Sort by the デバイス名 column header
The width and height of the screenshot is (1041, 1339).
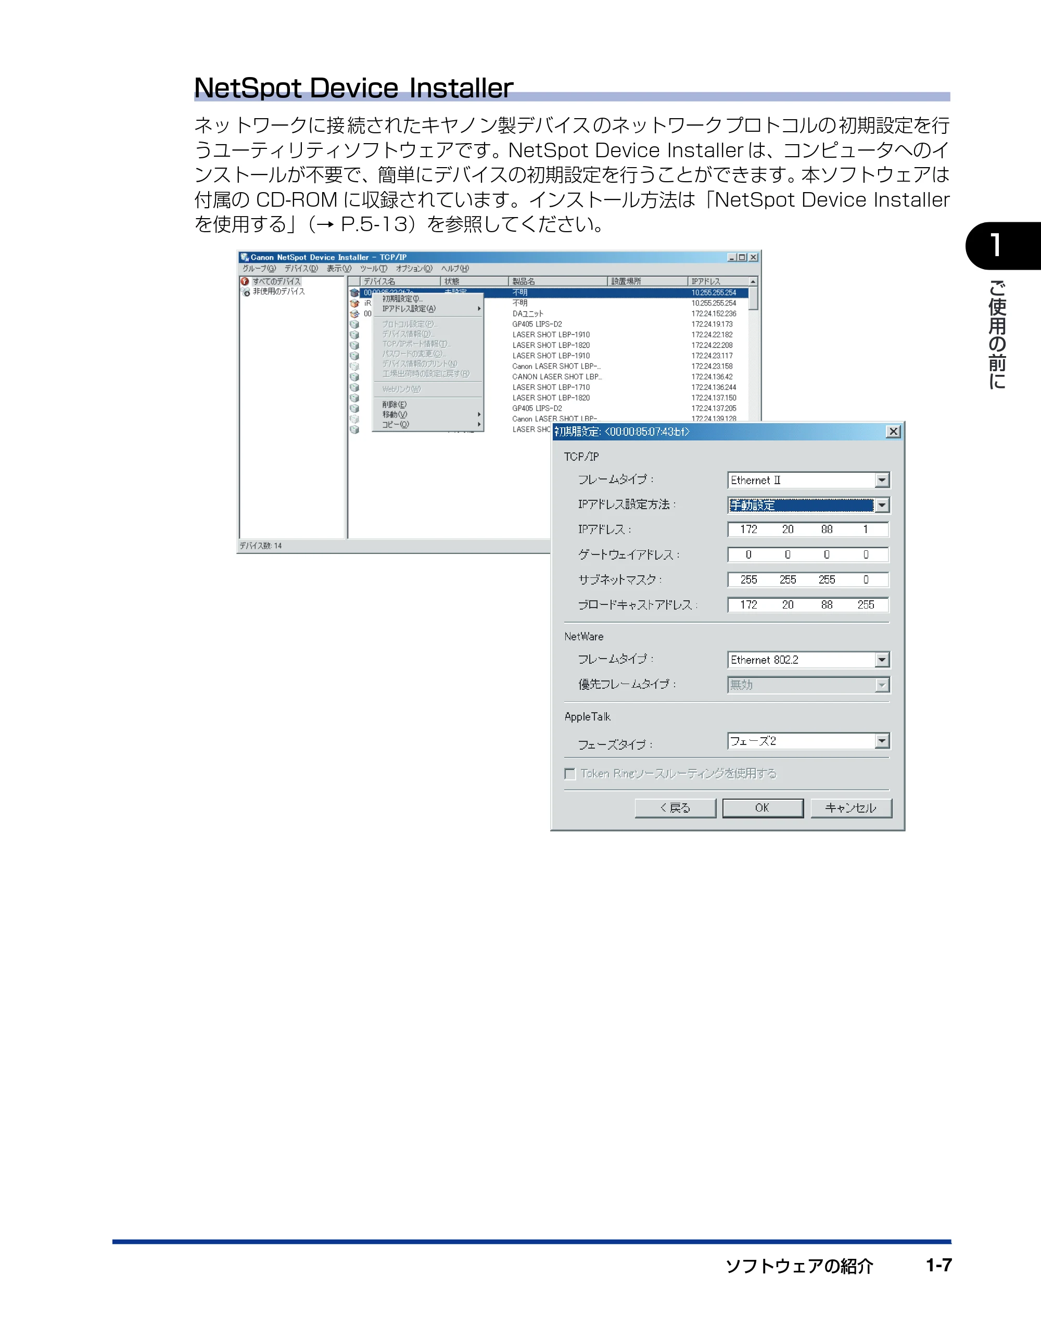click(x=400, y=282)
